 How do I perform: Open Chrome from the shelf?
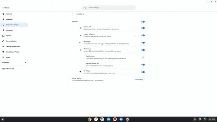(x=90, y=119)
